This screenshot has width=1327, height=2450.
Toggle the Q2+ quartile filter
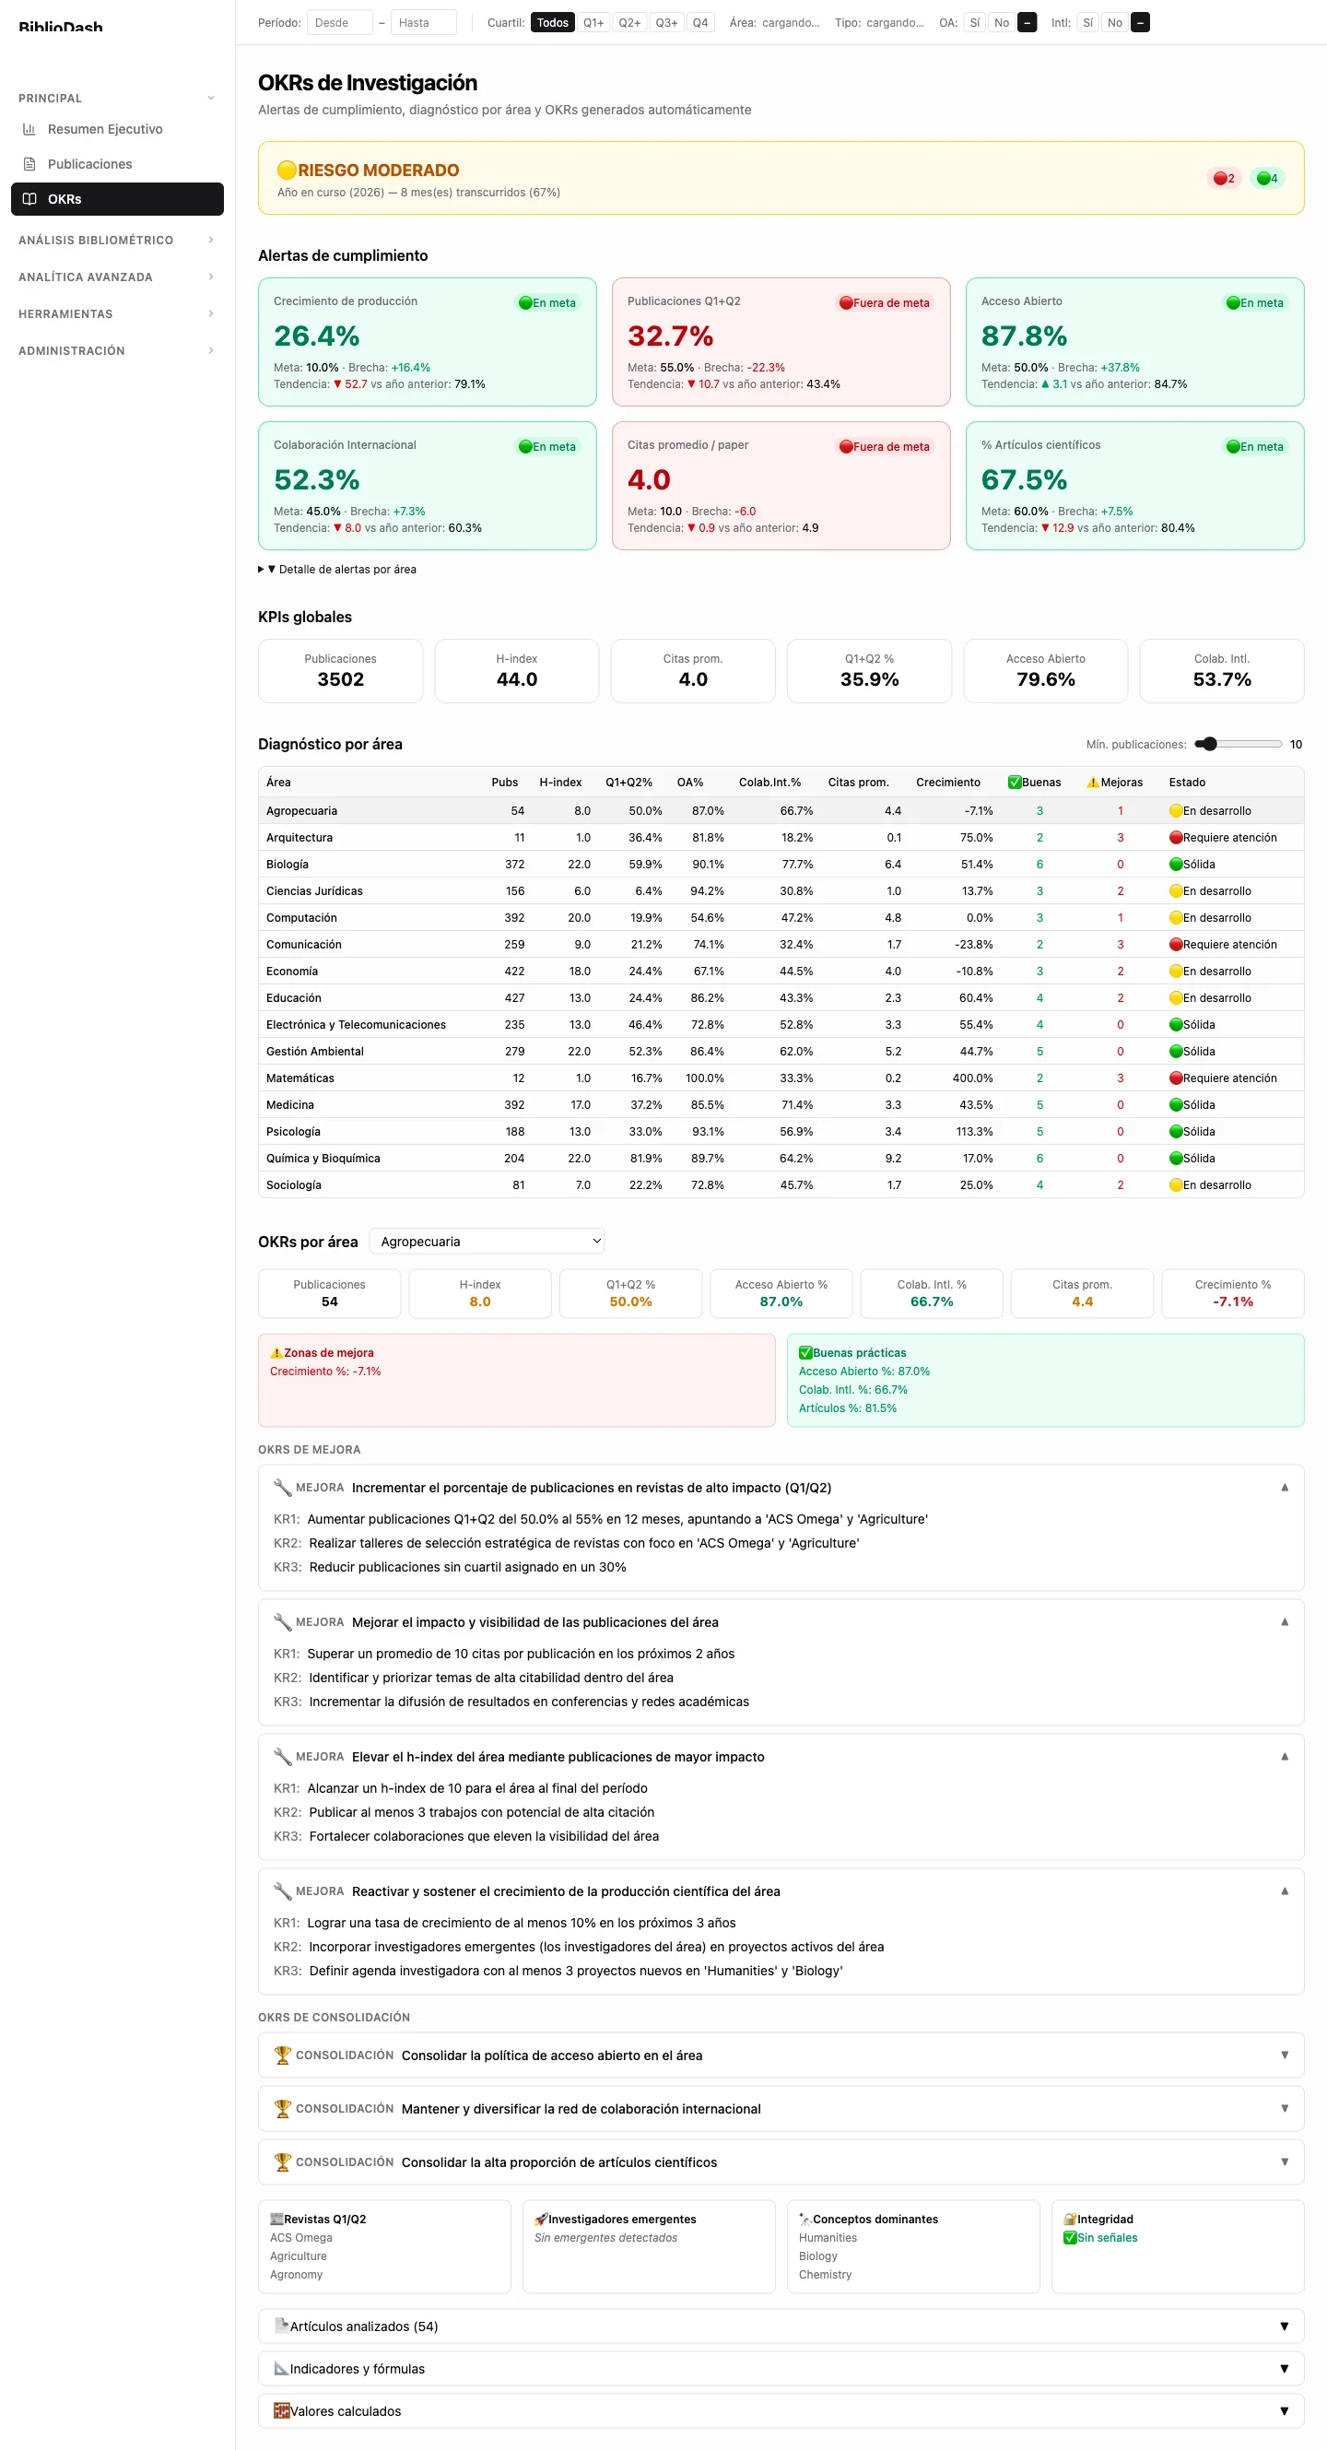coord(629,23)
